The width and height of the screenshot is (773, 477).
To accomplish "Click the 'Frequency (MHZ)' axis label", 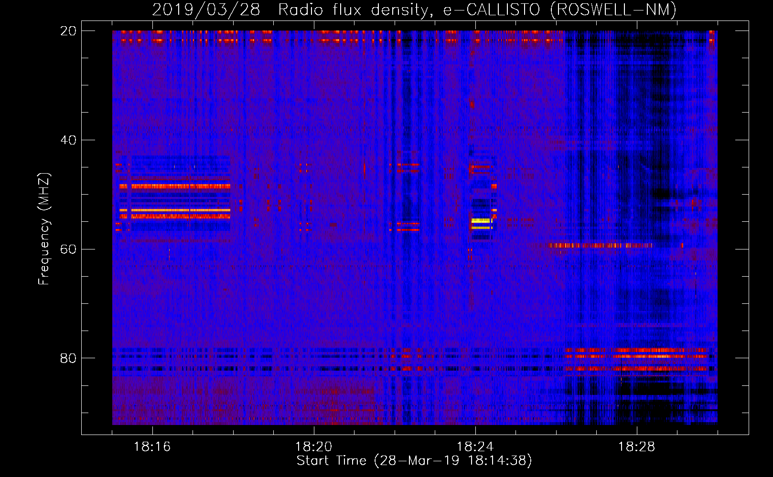I will point(44,228).
